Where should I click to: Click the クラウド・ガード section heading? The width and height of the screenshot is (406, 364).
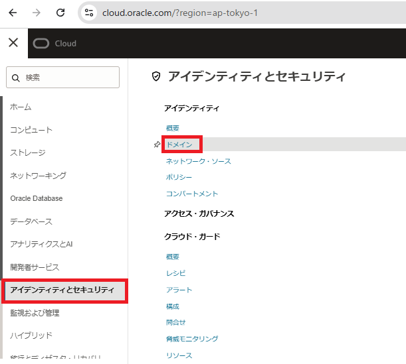(x=192, y=237)
